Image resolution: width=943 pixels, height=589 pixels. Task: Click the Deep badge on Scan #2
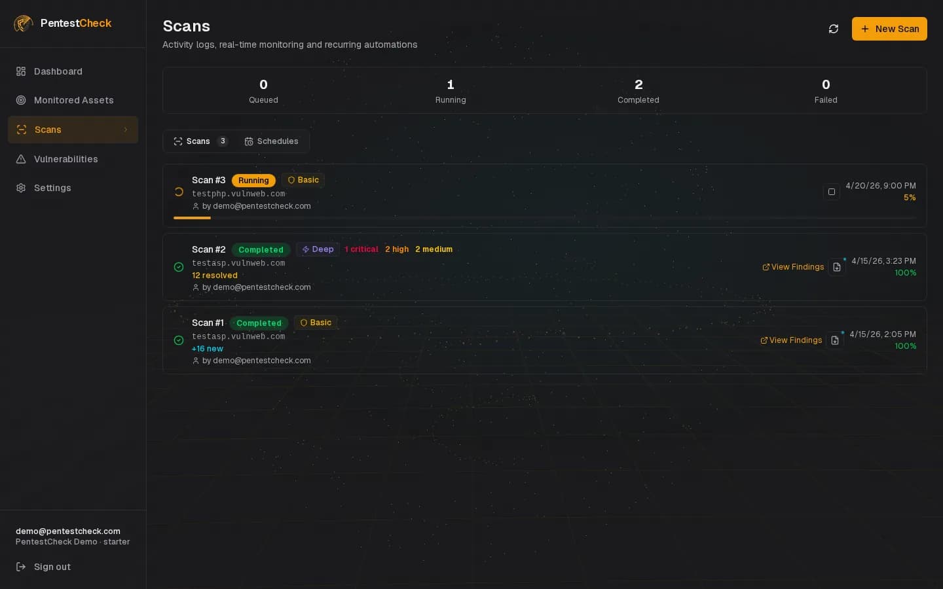[x=318, y=249]
